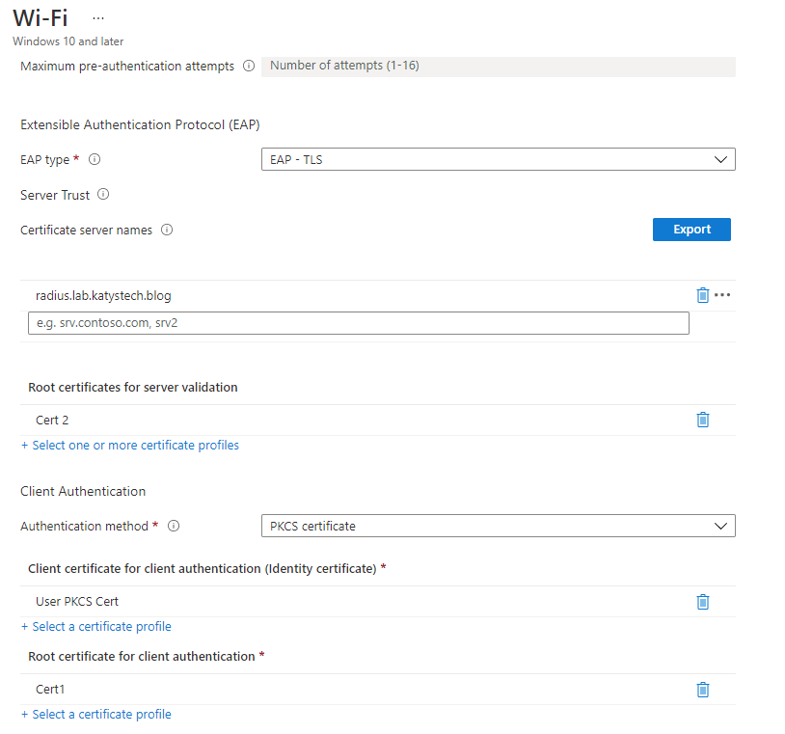
Task: Show info for Authentication method
Action: click(174, 527)
